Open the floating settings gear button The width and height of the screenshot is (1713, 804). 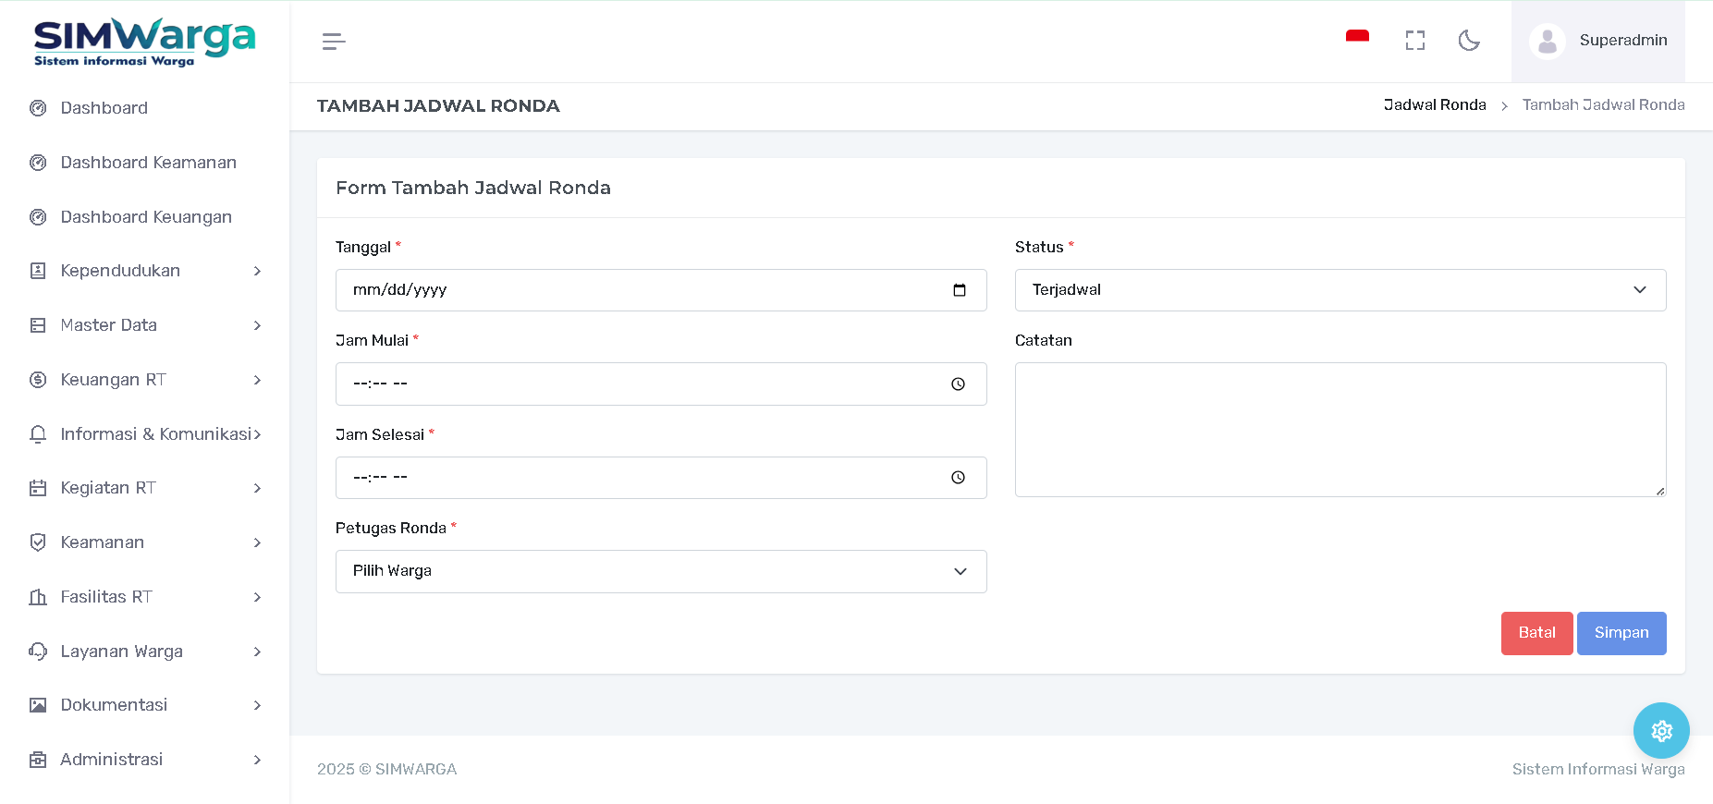1660,731
